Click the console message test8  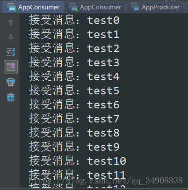tap(74, 133)
